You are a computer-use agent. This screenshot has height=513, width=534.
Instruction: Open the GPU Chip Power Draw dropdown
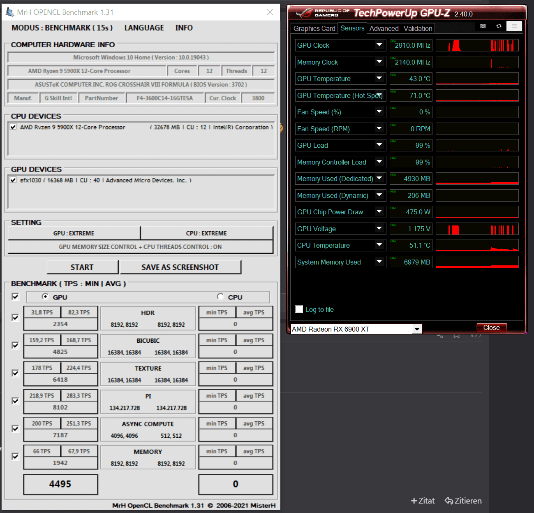379,211
